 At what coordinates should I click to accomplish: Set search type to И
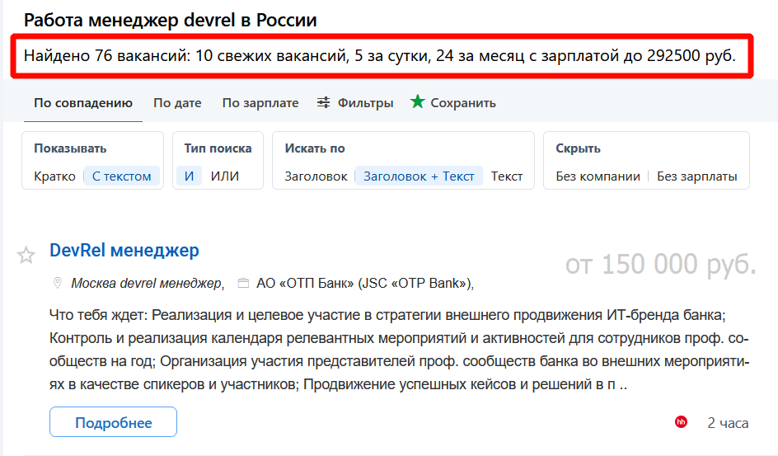[x=190, y=176]
